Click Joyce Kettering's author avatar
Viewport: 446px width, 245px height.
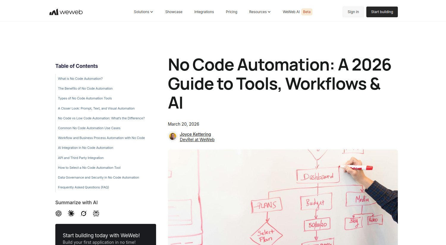tap(173, 137)
